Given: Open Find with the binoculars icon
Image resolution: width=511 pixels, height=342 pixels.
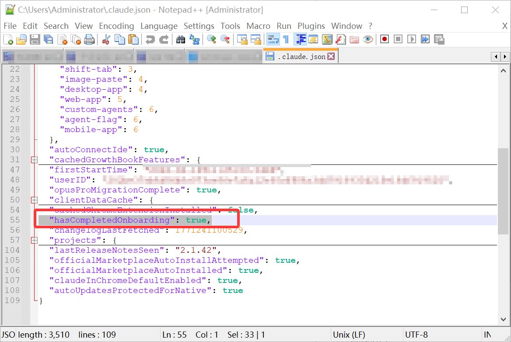Looking at the screenshot, I should point(181,39).
